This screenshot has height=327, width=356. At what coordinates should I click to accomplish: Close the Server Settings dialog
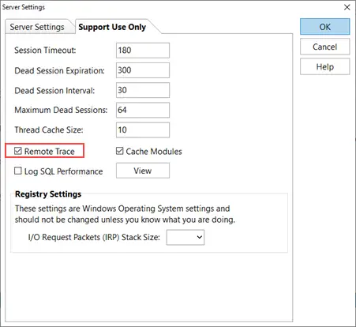pyautogui.click(x=347, y=7)
